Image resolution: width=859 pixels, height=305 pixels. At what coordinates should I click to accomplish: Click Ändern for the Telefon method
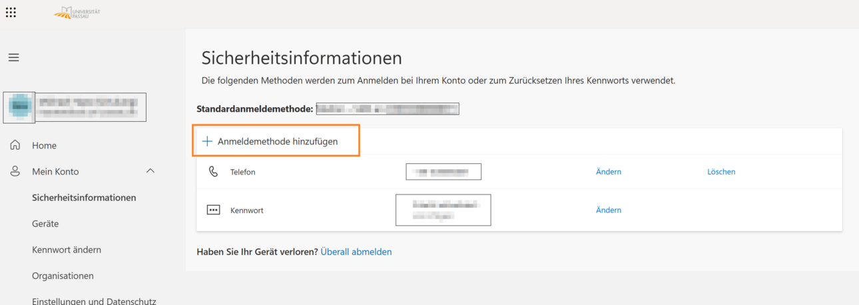tap(609, 172)
